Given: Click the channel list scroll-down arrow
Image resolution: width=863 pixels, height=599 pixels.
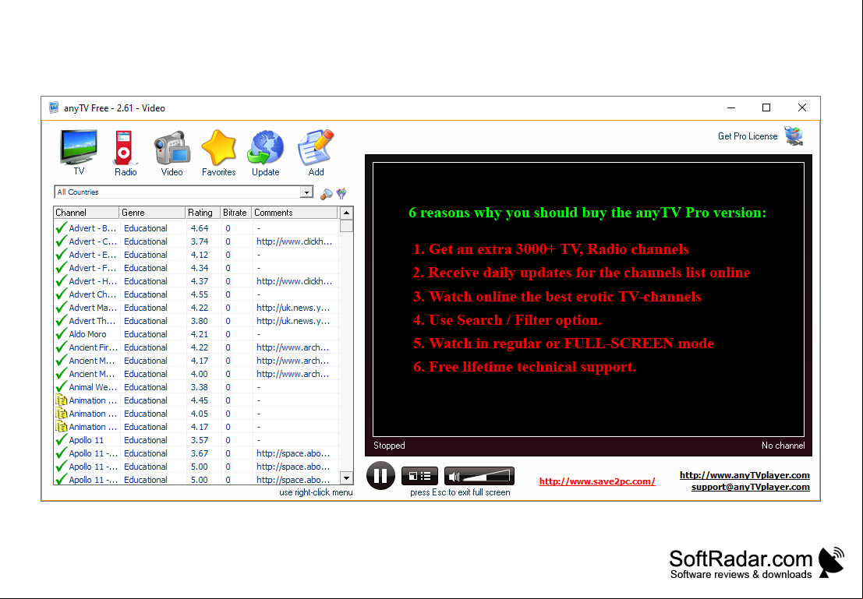Looking at the screenshot, I should point(346,478).
